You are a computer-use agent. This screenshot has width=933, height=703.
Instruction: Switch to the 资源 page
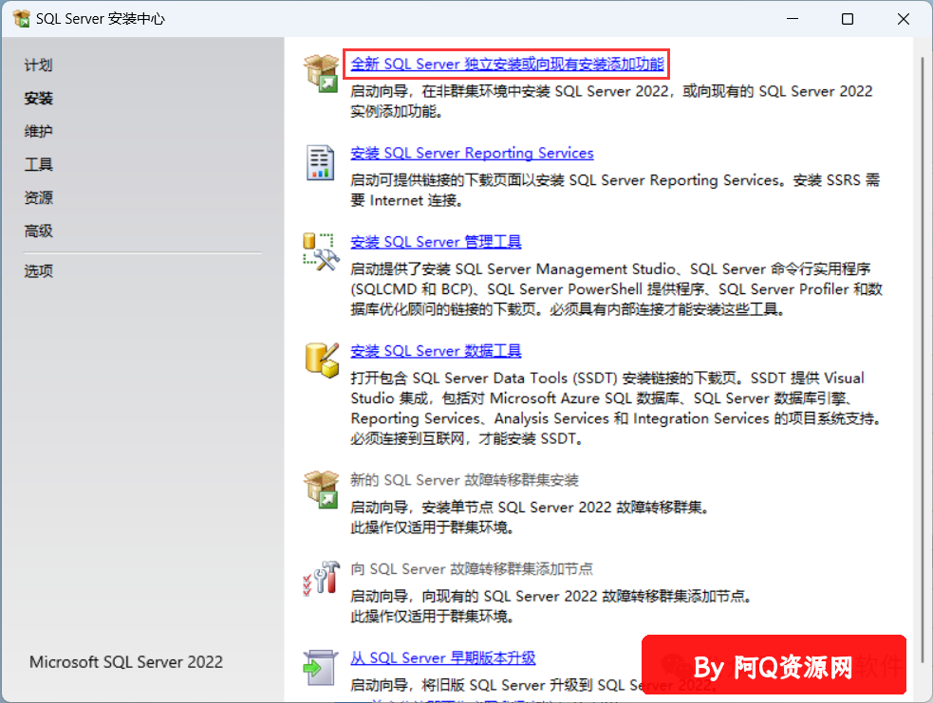pyautogui.click(x=38, y=197)
